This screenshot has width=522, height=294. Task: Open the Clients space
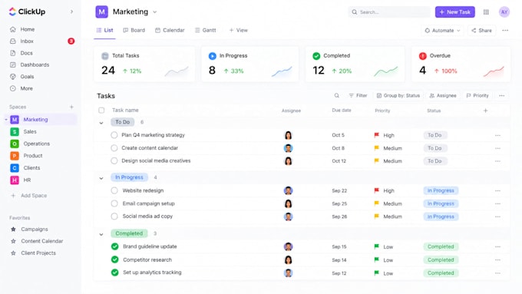31,168
